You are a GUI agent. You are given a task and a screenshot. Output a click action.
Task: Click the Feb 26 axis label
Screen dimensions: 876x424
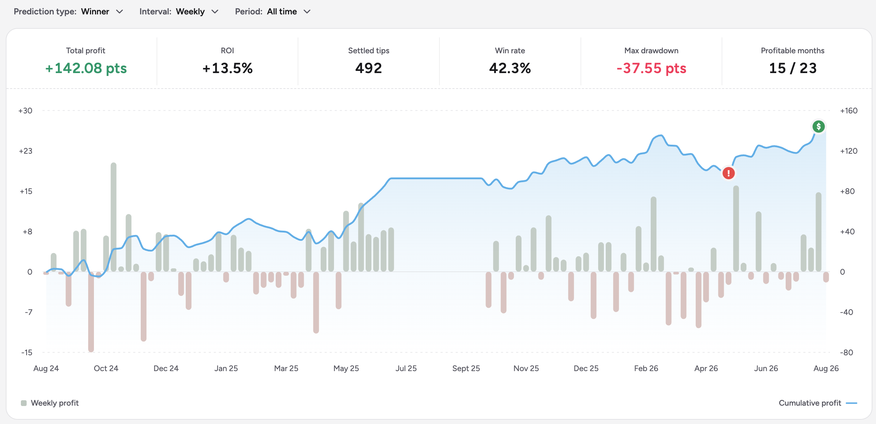click(646, 368)
